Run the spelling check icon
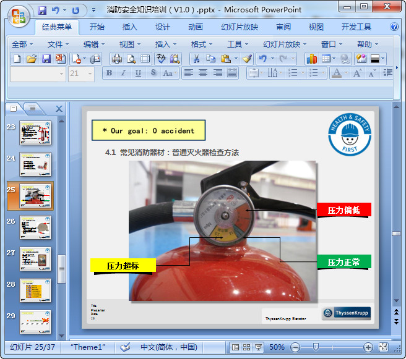 coord(161,59)
